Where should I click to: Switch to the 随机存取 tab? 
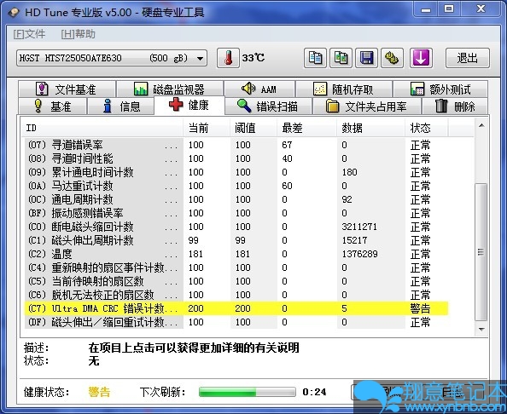(x=344, y=89)
